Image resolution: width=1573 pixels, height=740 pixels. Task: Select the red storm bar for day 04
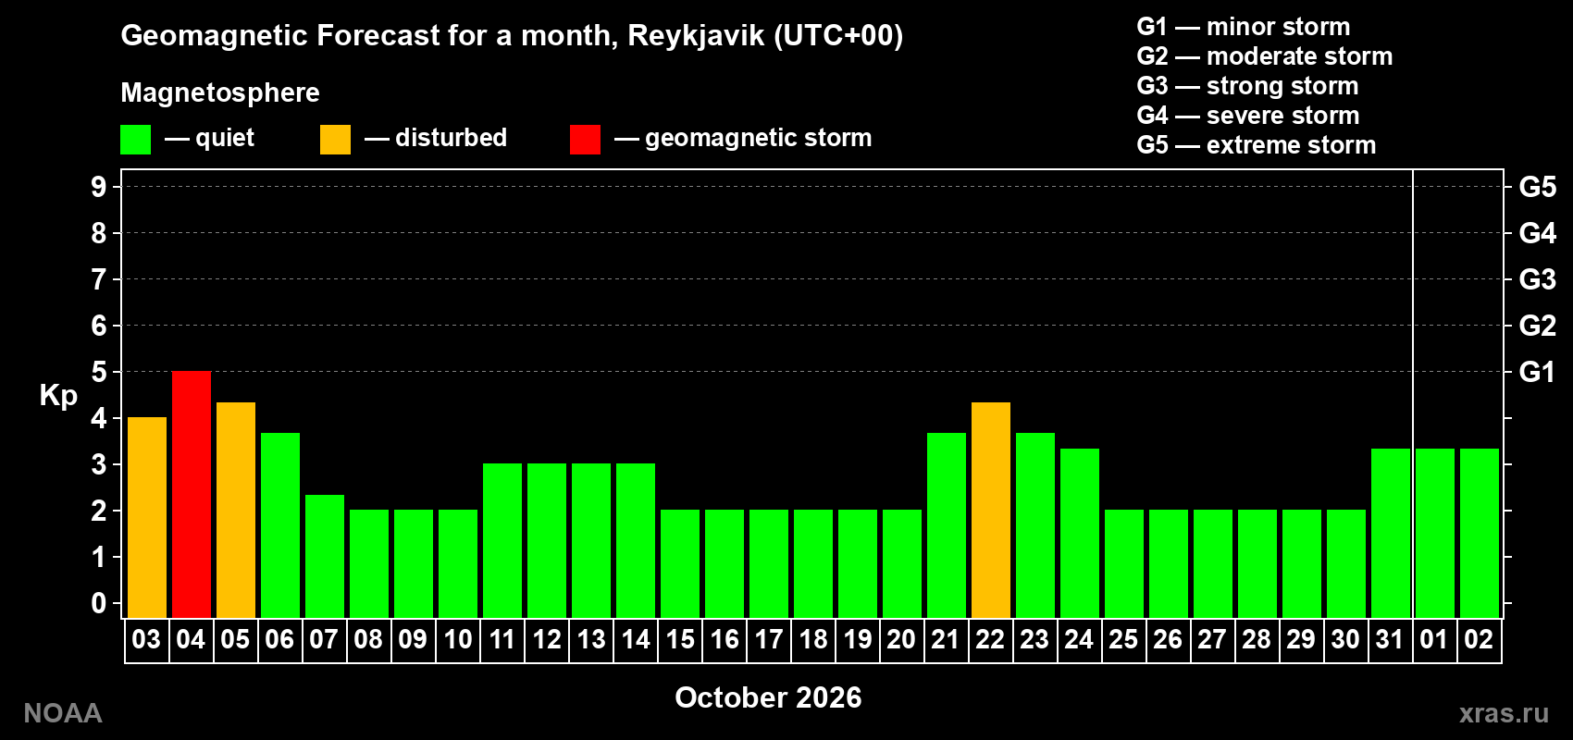pyautogui.click(x=192, y=494)
